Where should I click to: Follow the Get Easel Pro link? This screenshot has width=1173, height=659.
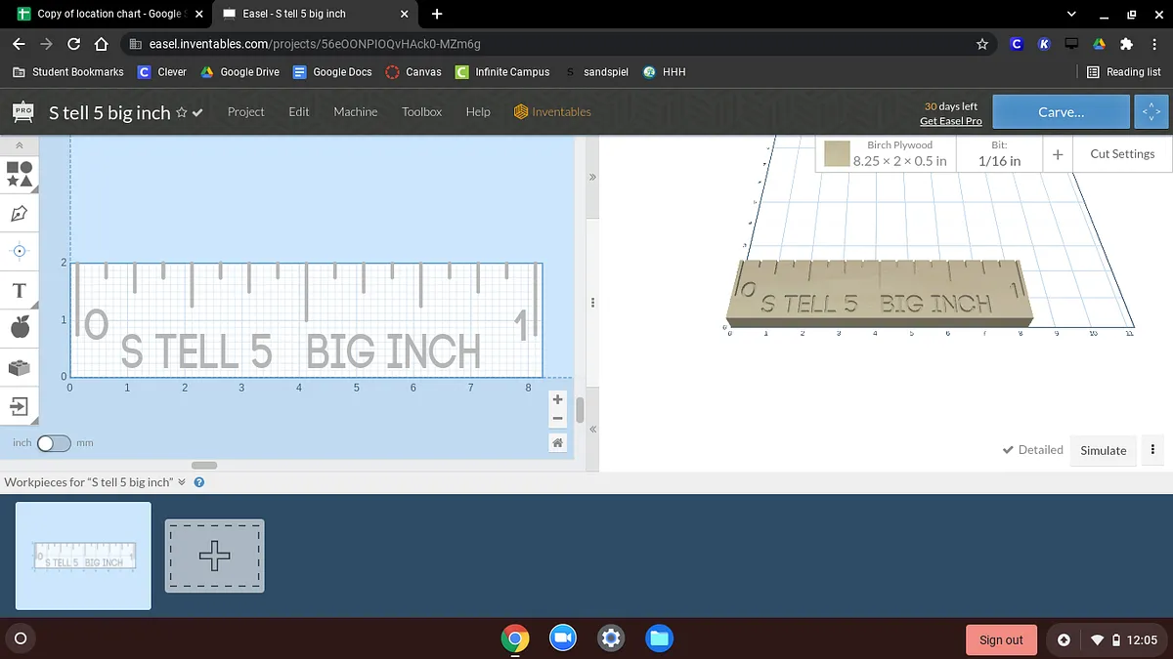(950, 121)
